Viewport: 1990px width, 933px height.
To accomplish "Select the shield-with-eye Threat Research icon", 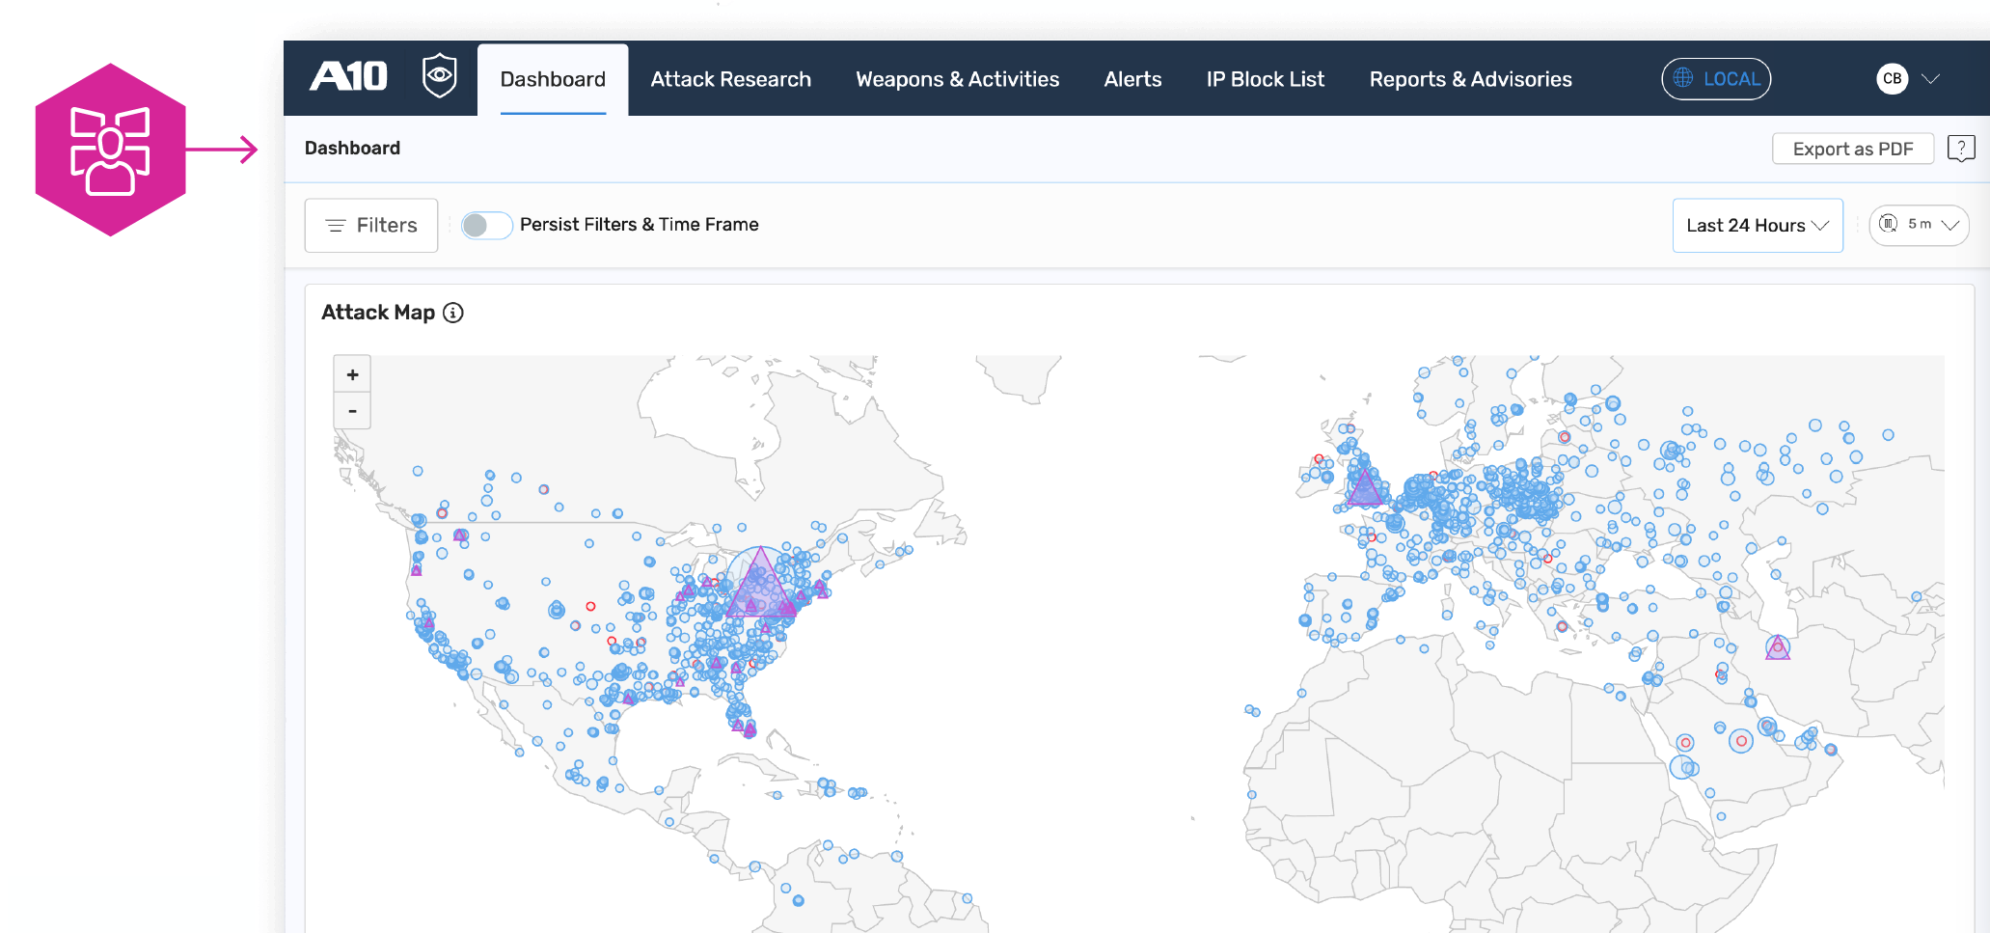I will (439, 77).
